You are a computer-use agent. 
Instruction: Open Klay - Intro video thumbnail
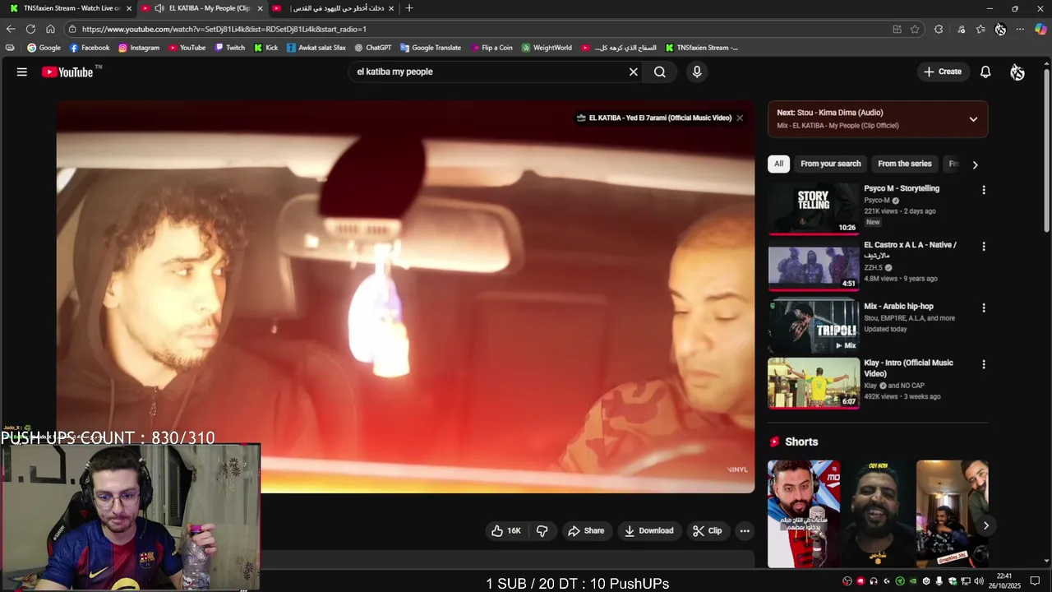pyautogui.click(x=814, y=383)
